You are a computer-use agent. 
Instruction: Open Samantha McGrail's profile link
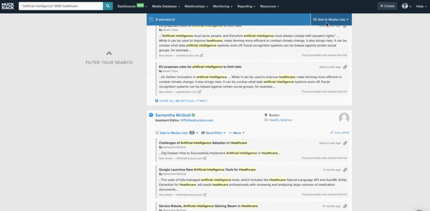[x=173, y=115]
